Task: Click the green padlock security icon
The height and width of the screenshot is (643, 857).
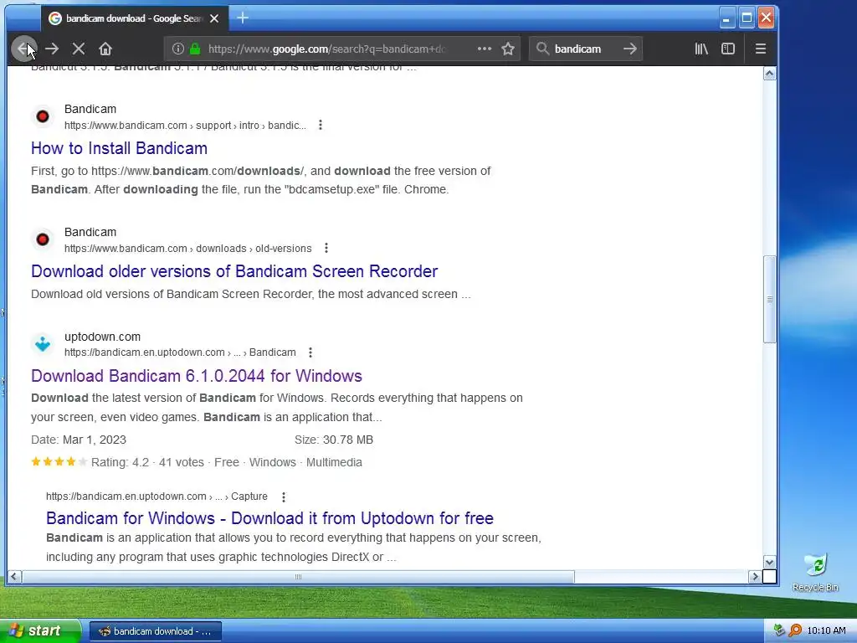Action: [x=194, y=49]
